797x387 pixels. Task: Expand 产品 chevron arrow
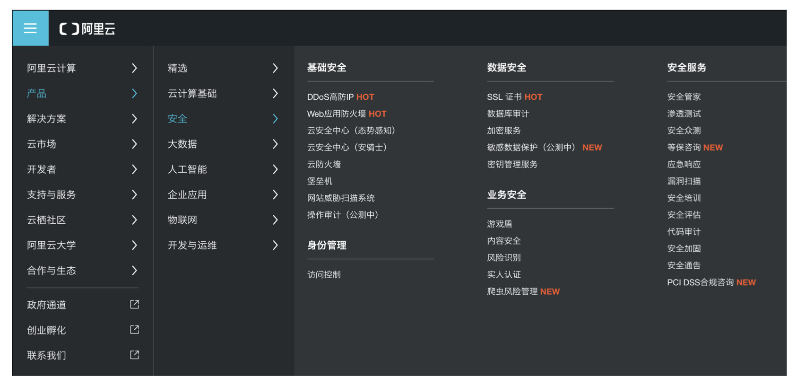click(x=134, y=93)
